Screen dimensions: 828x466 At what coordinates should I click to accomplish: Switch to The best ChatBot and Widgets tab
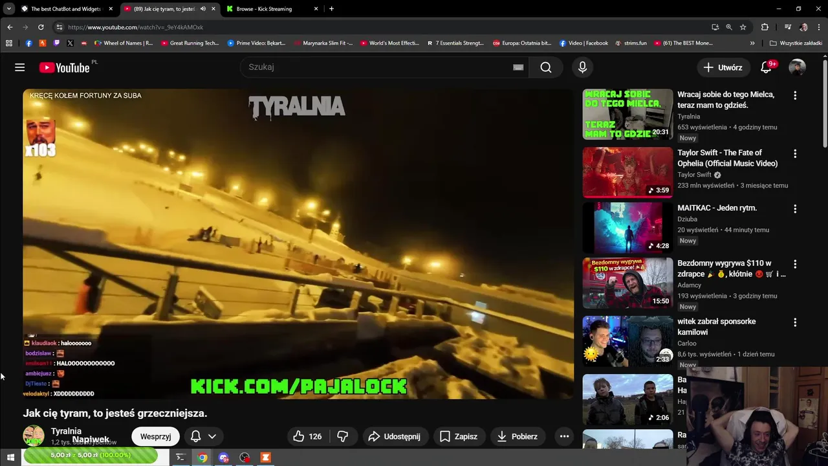point(66,9)
